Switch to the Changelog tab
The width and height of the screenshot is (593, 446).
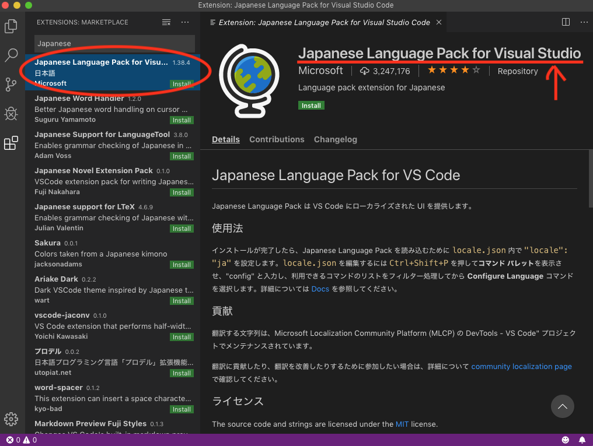pos(336,139)
